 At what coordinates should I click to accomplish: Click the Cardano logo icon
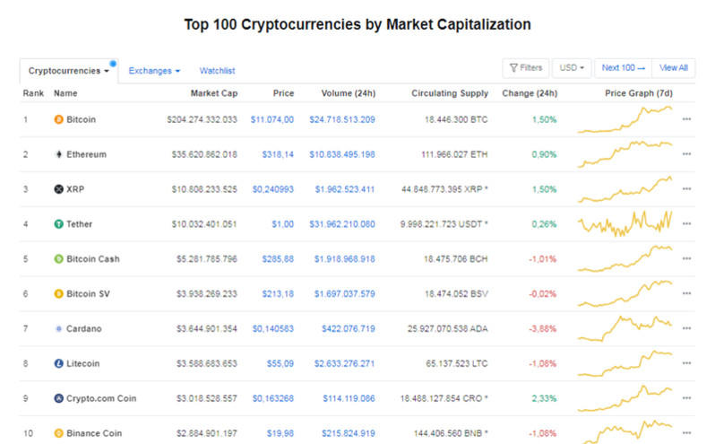pyautogui.click(x=59, y=328)
